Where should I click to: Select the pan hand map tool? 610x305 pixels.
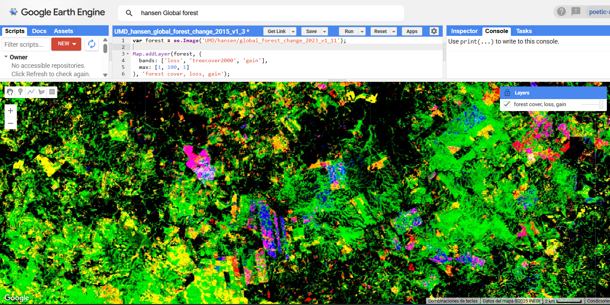tap(10, 92)
